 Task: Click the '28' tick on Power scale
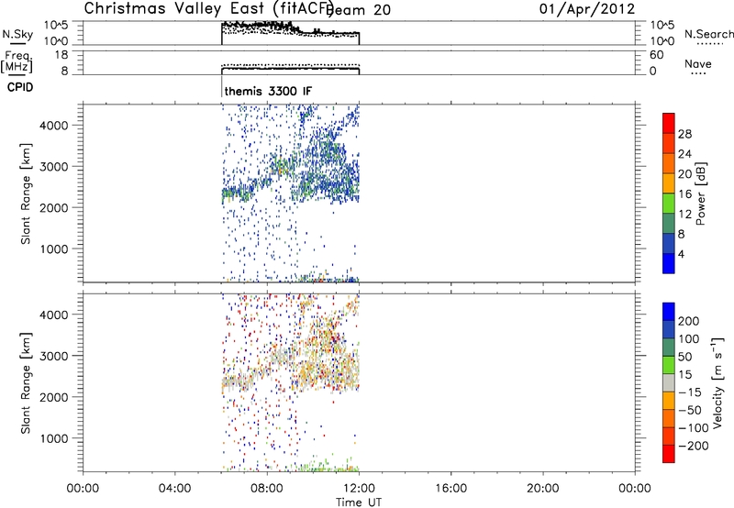684,134
